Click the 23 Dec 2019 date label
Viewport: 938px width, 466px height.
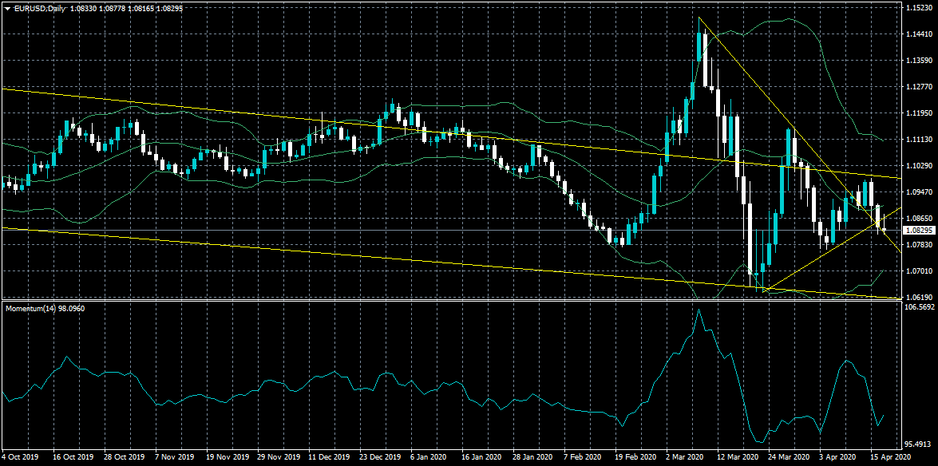380,456
